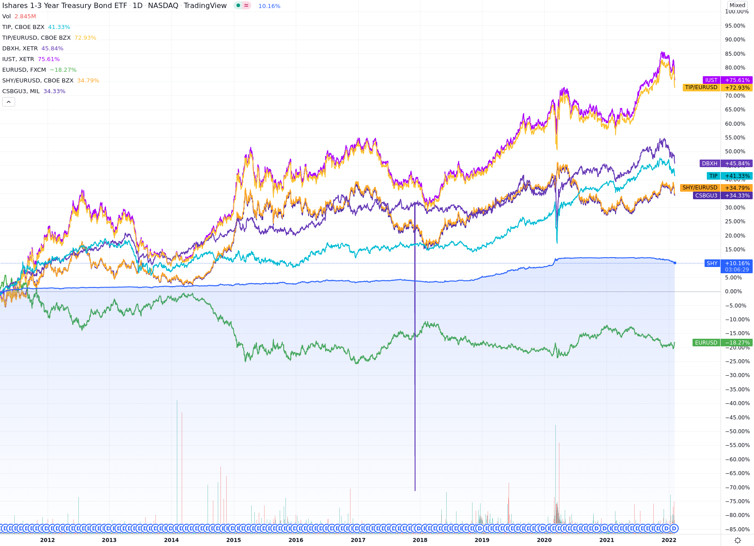Click the EURUSD −18.27% price scale label

pyautogui.click(x=723, y=343)
